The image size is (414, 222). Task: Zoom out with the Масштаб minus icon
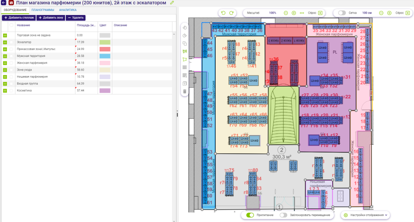(286, 13)
